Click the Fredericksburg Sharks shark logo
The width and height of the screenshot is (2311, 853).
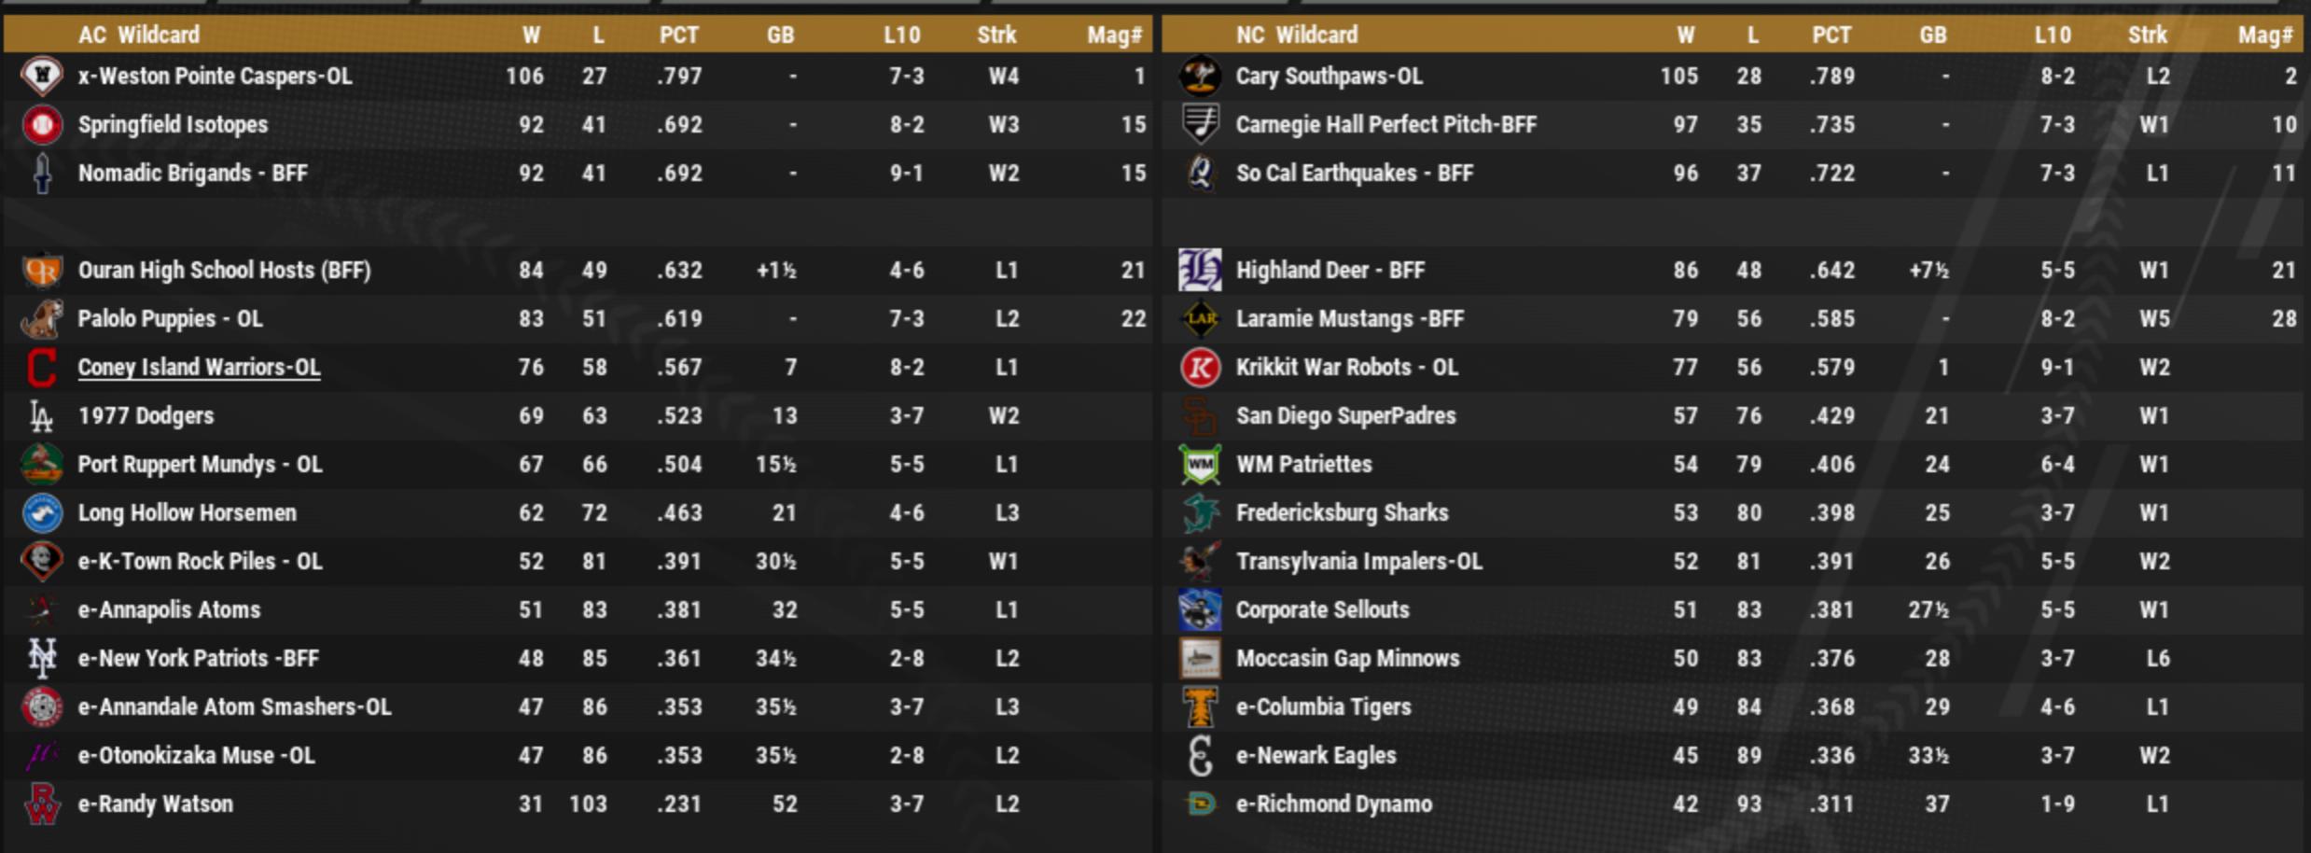pyautogui.click(x=1200, y=513)
